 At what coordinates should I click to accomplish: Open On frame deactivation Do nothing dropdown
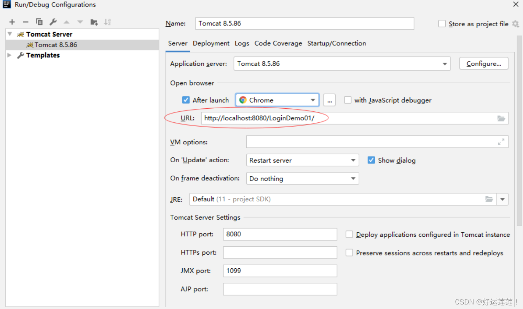(303, 178)
